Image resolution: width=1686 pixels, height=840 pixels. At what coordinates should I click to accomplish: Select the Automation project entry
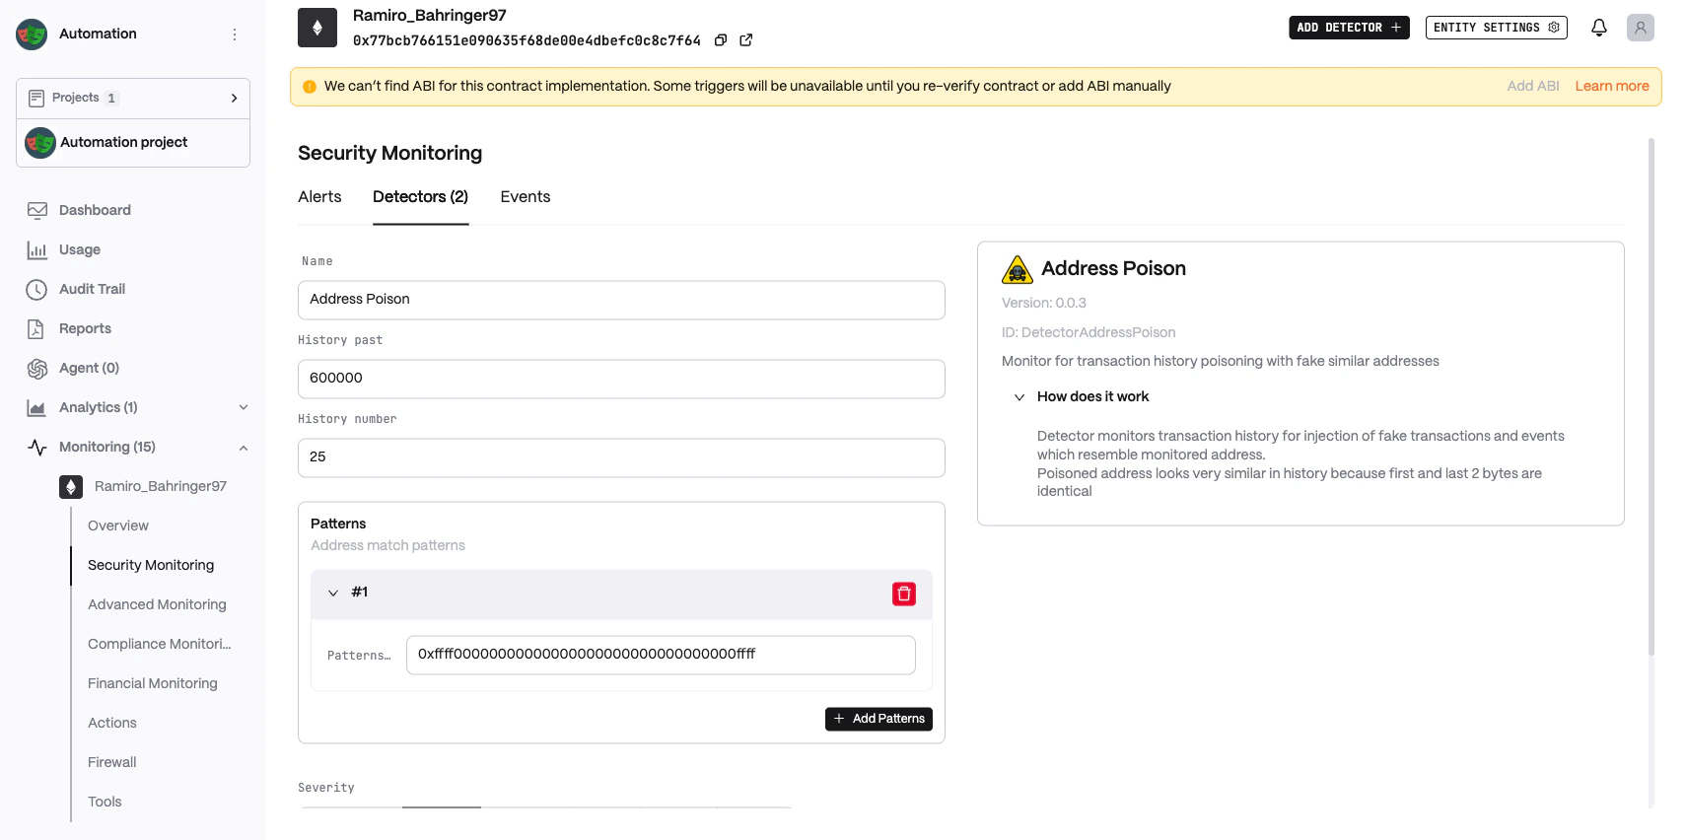133,143
